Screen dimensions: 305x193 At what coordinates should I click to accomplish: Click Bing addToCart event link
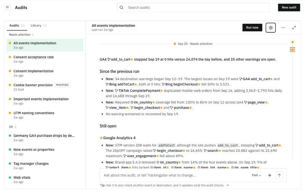121,84
